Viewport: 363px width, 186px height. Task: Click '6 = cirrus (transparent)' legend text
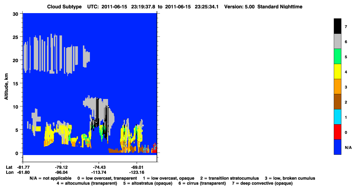(x=202, y=183)
